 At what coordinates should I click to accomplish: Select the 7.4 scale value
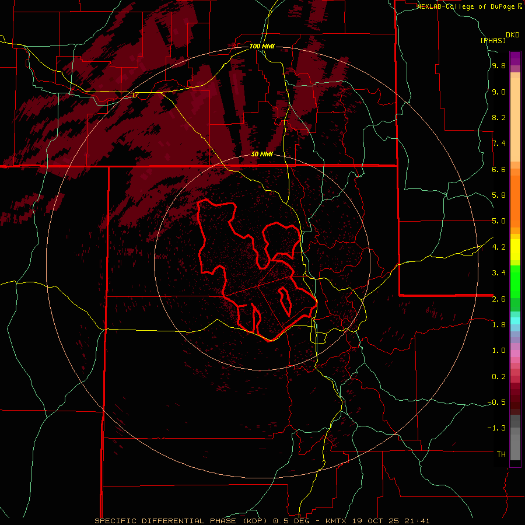[x=499, y=143]
